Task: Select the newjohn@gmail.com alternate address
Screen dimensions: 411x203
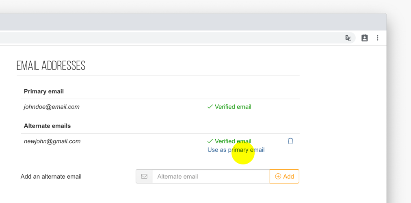Action: [52, 141]
